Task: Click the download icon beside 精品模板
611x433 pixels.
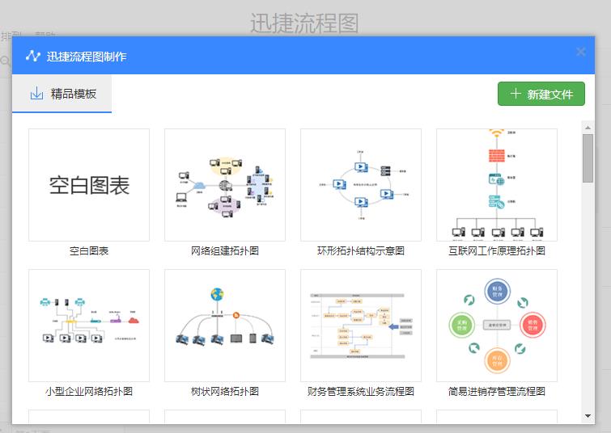Action: click(x=36, y=94)
